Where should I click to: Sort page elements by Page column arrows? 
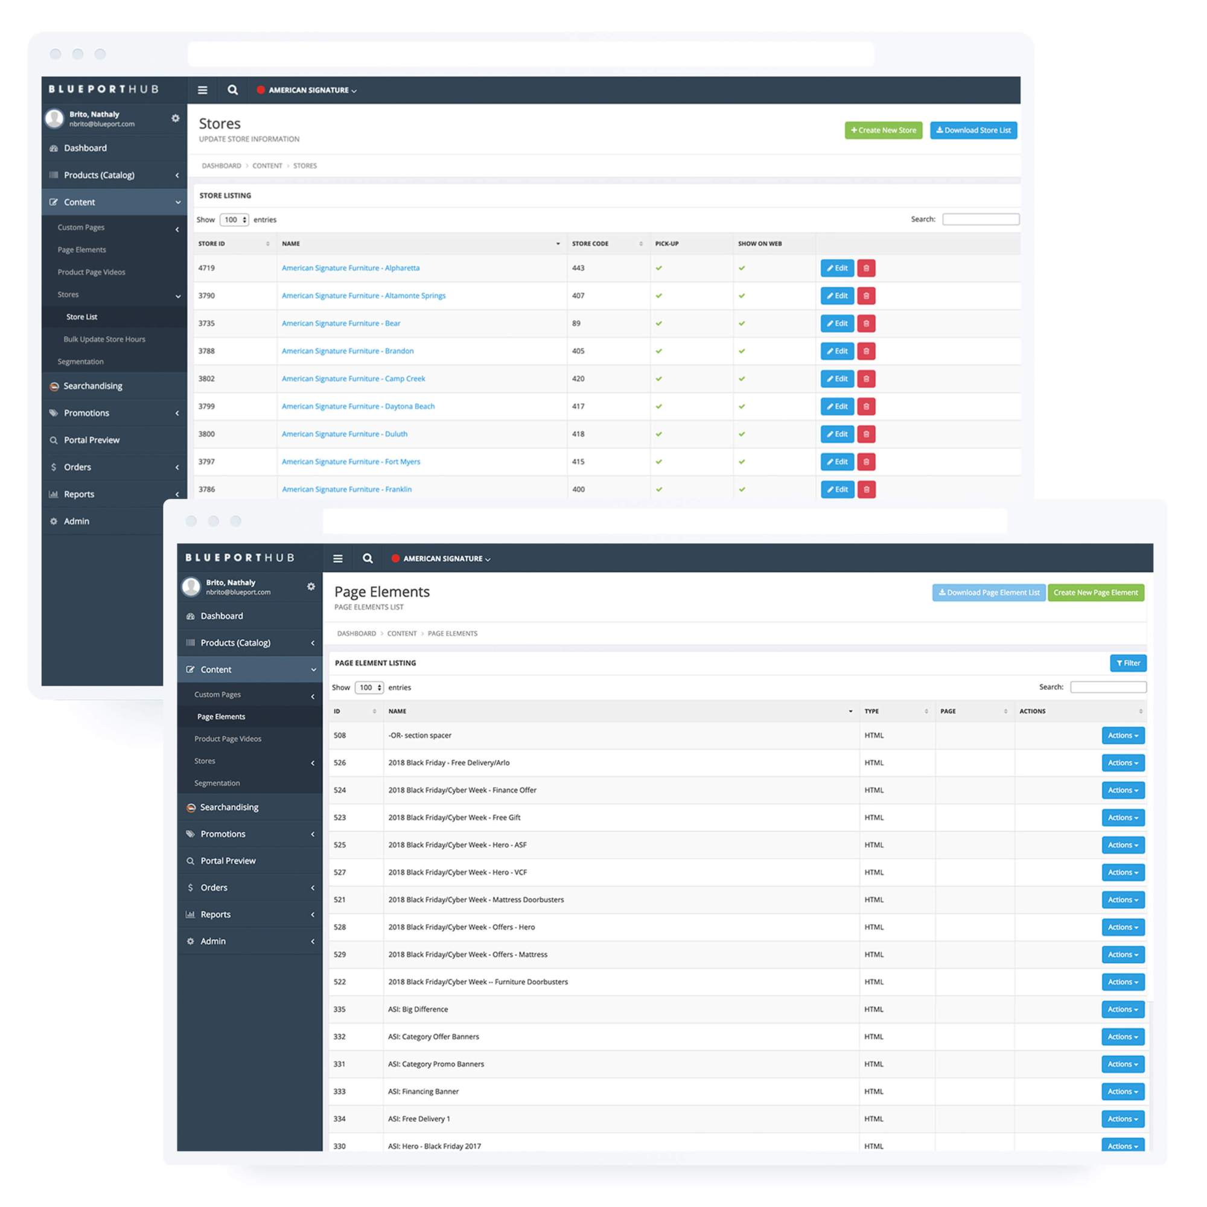point(1005,711)
